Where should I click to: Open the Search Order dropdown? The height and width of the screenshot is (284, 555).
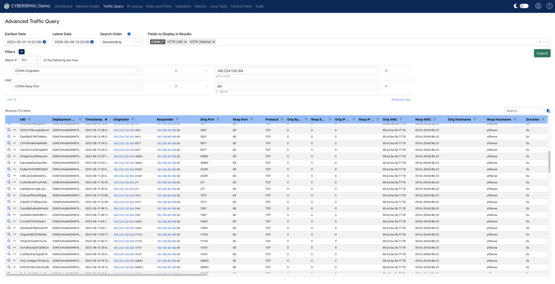pos(121,42)
